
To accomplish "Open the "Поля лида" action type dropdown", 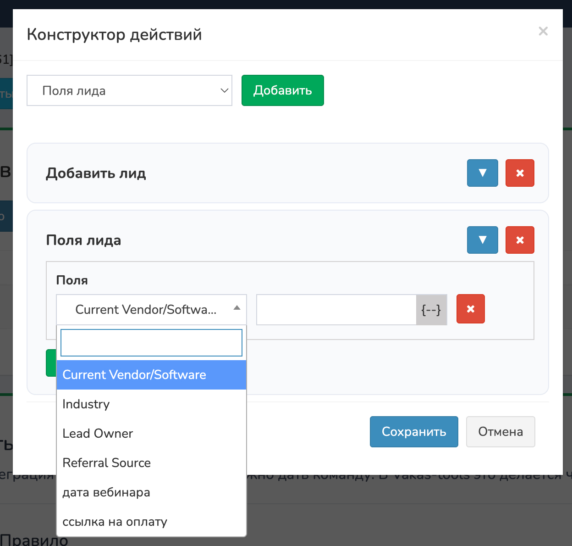I will coord(129,91).
